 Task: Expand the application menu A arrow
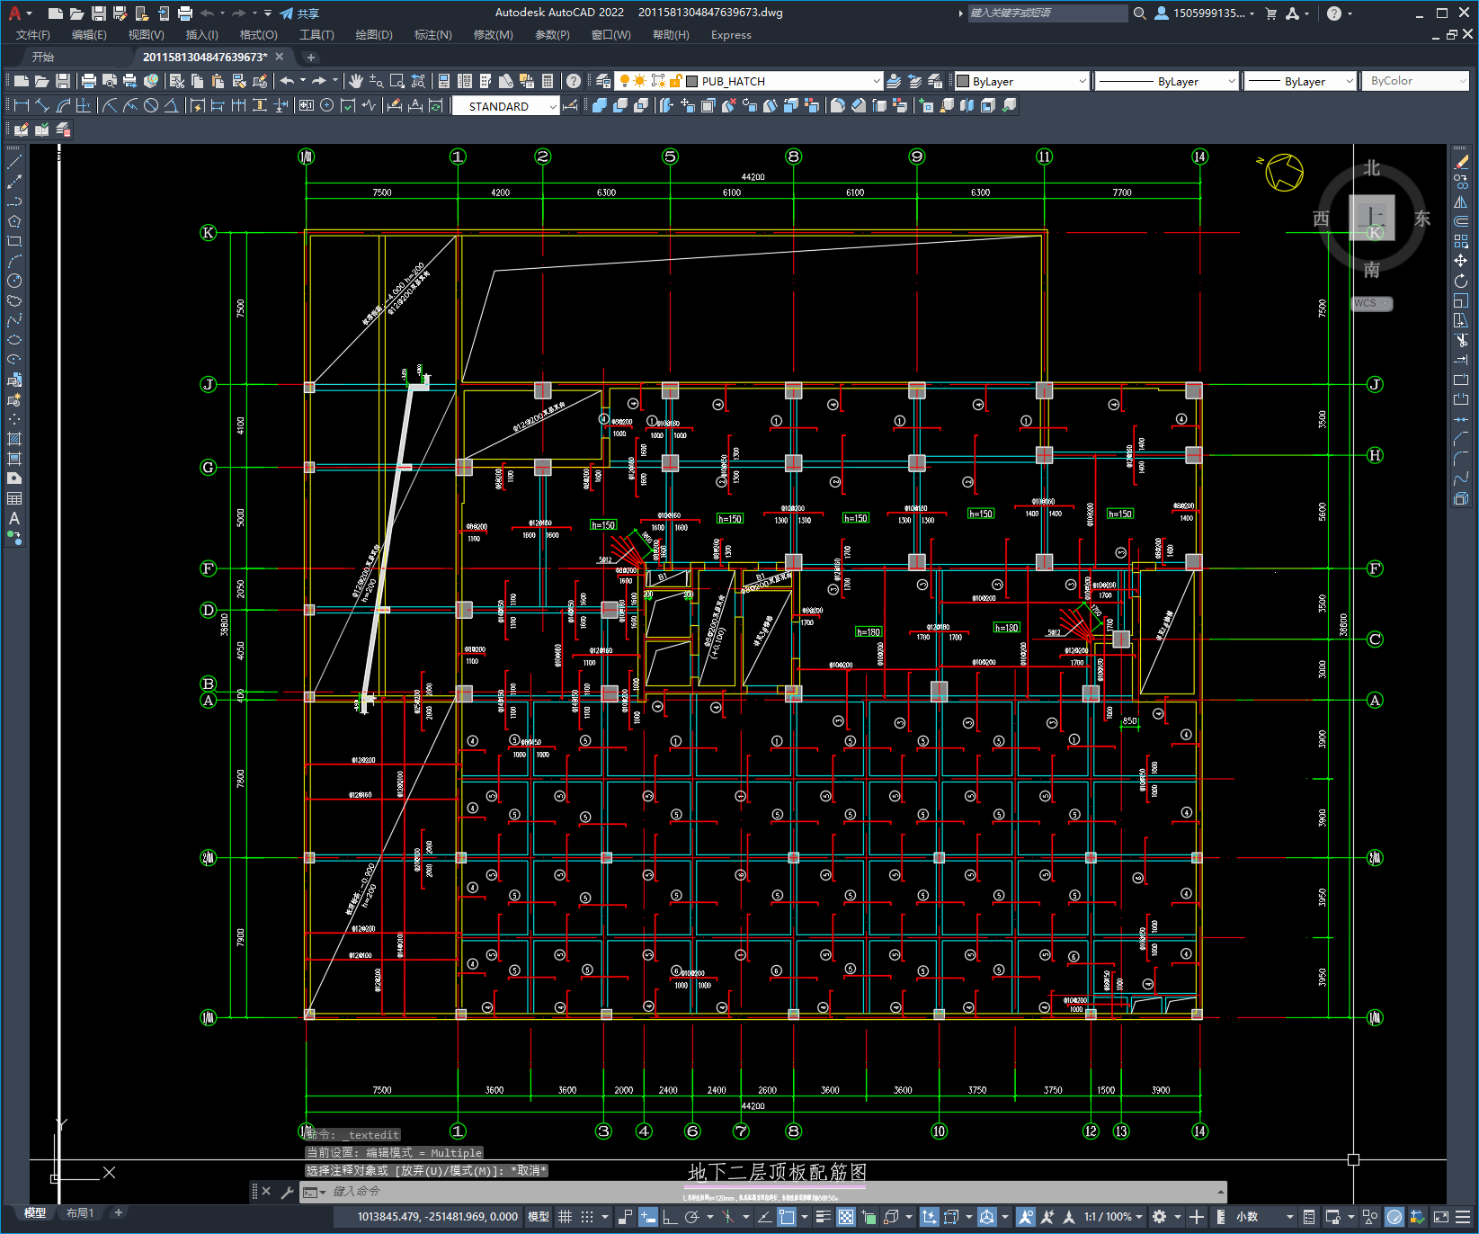click(30, 13)
